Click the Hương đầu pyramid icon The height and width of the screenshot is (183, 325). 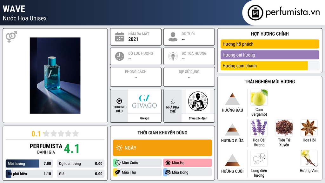click(232, 99)
